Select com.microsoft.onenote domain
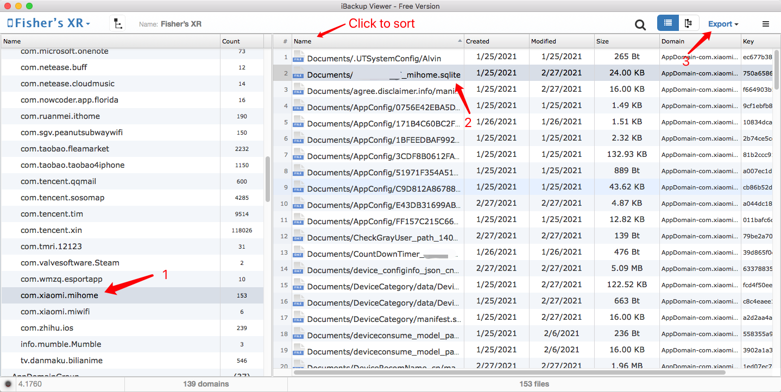 133,51
